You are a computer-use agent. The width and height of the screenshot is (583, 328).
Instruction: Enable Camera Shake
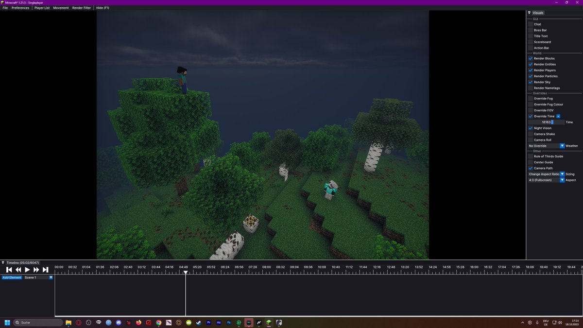point(531,134)
